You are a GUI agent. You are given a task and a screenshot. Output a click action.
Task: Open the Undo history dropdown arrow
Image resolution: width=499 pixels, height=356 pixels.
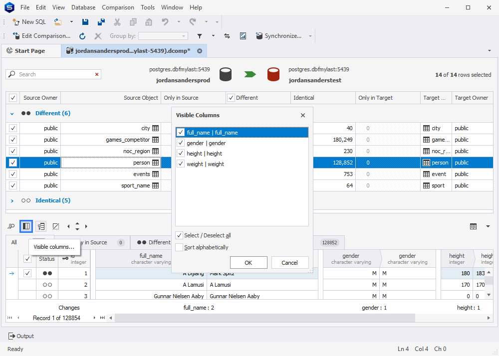(179, 22)
